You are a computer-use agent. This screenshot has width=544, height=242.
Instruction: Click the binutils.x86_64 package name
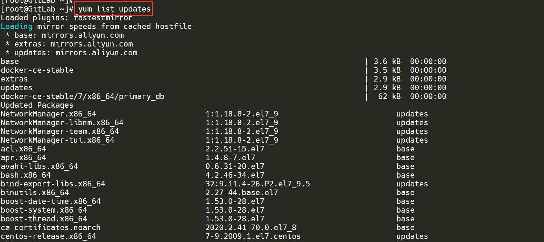[35, 193]
